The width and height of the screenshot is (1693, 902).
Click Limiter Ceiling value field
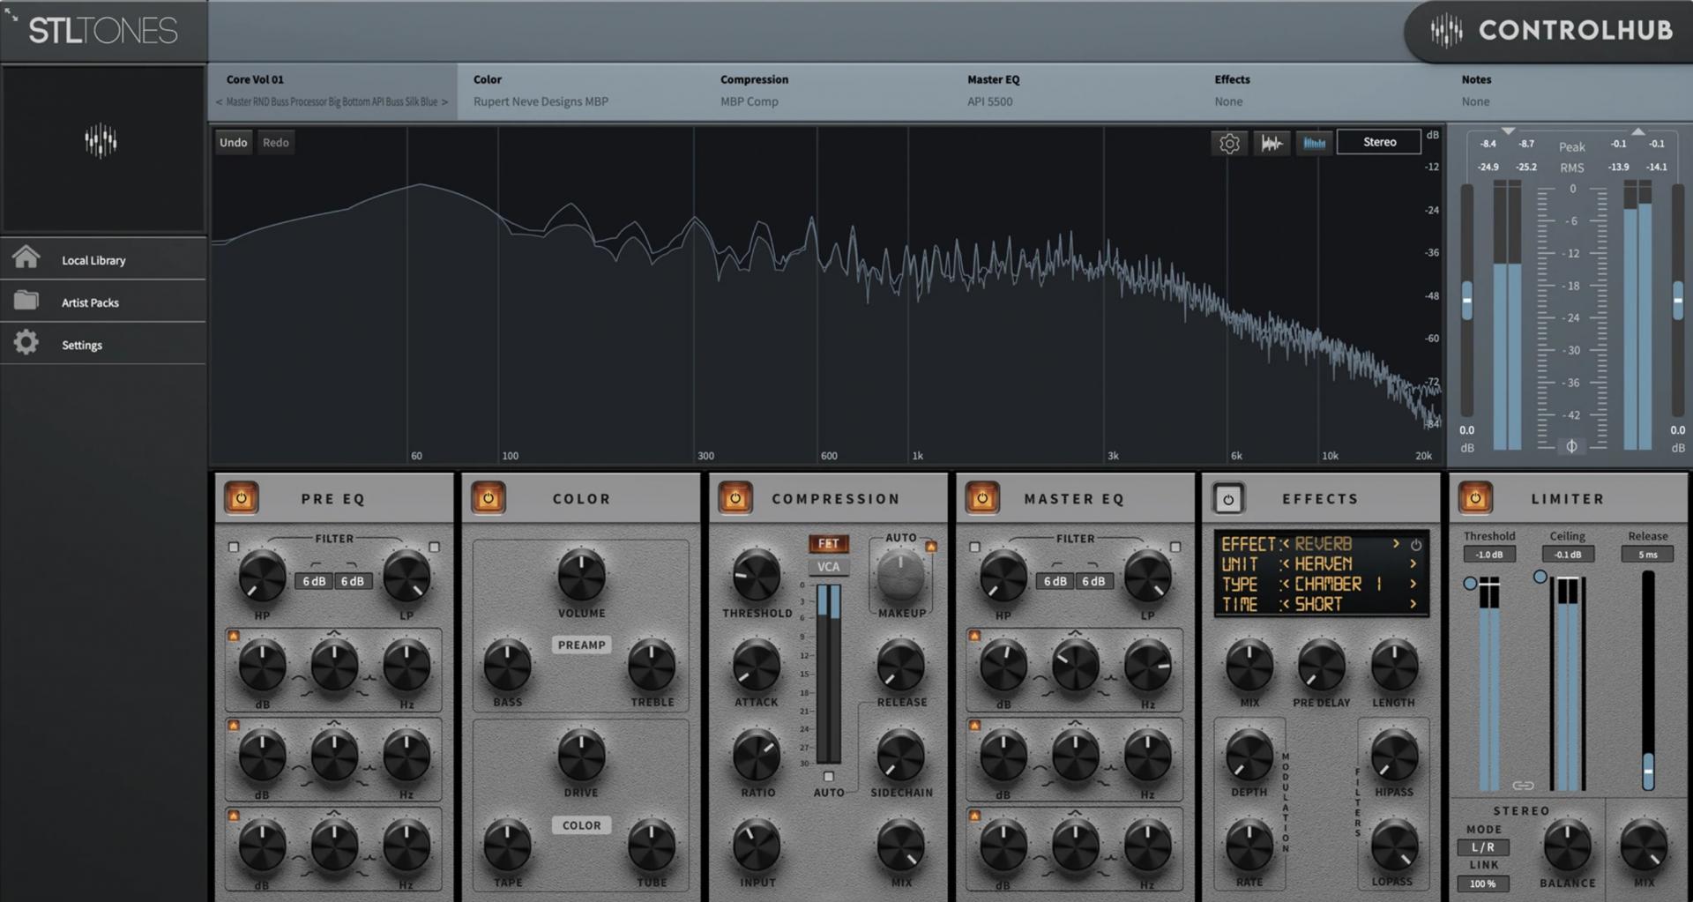[1567, 555]
